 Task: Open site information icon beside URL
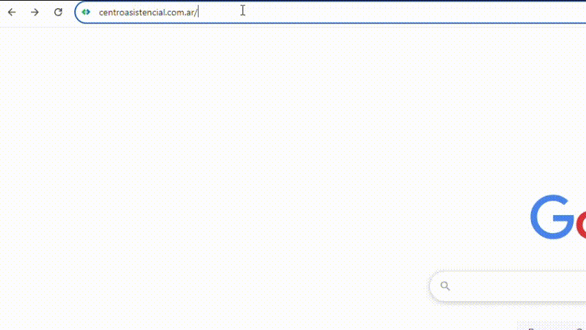pos(86,12)
